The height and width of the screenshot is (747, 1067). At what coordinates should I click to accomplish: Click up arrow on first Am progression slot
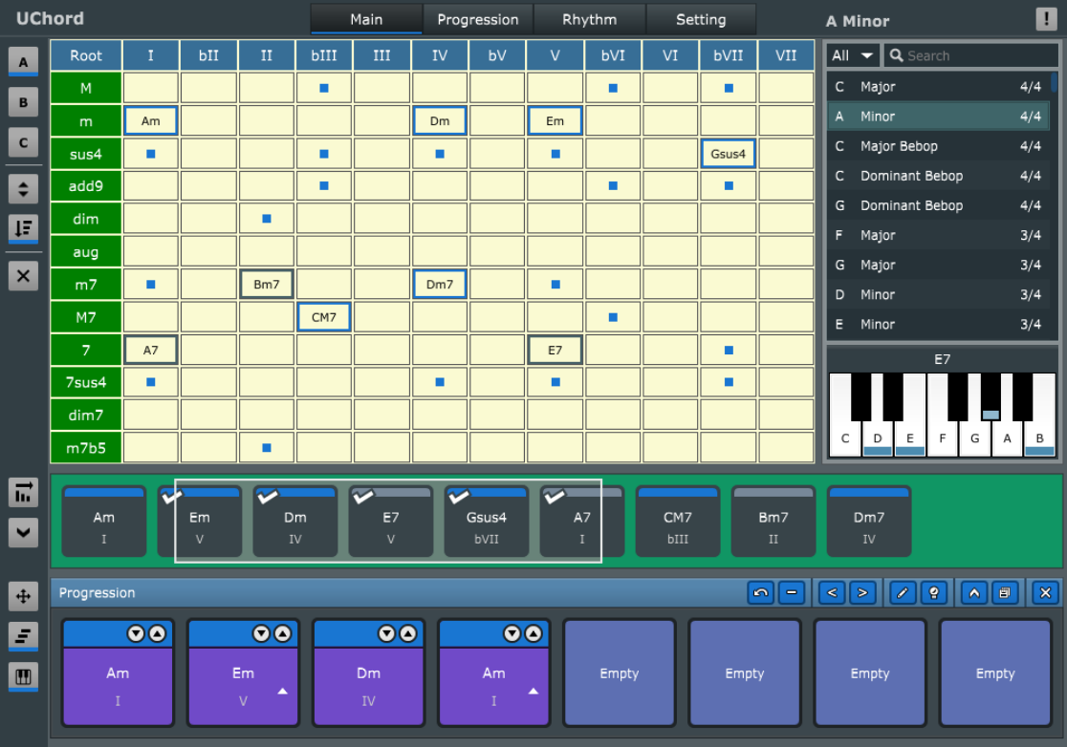[x=157, y=633]
